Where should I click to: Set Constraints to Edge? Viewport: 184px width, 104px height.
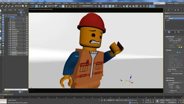coord(175,86)
